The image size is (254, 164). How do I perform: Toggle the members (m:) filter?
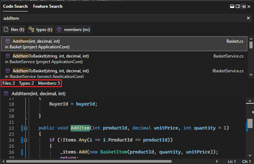(73, 30)
